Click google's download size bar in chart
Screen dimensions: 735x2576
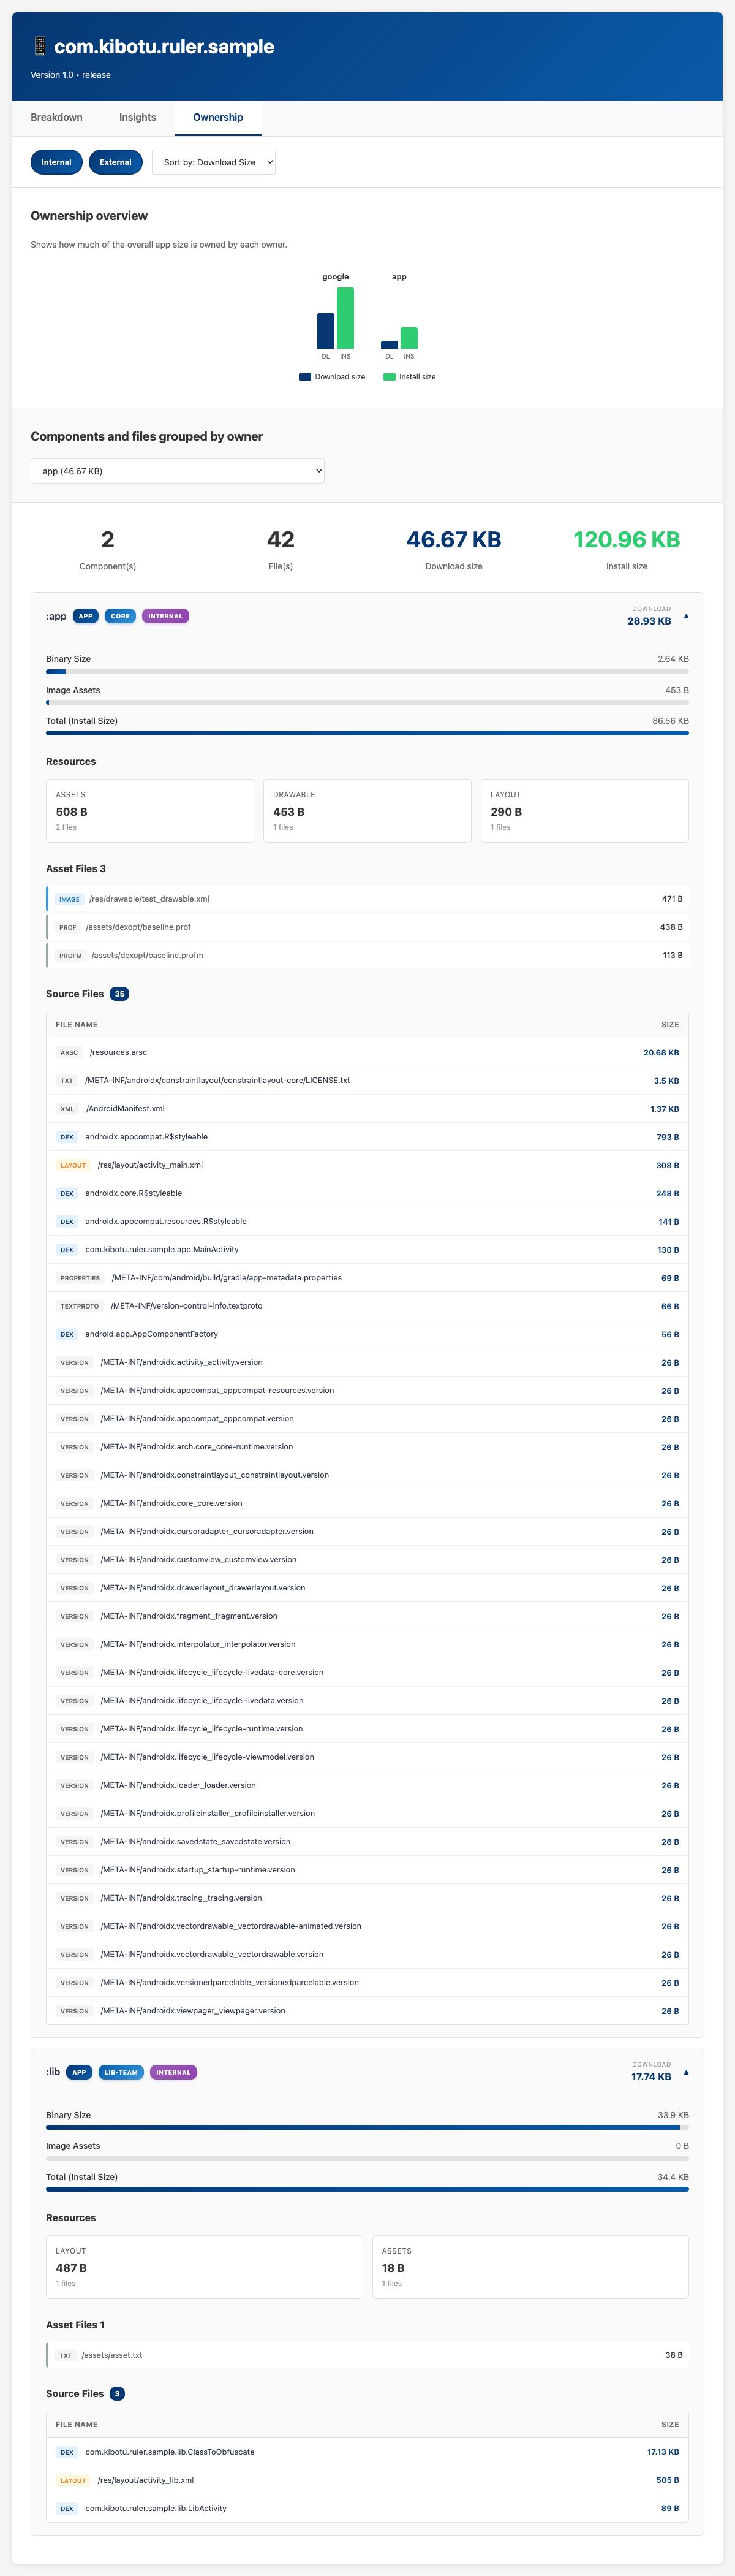(326, 331)
